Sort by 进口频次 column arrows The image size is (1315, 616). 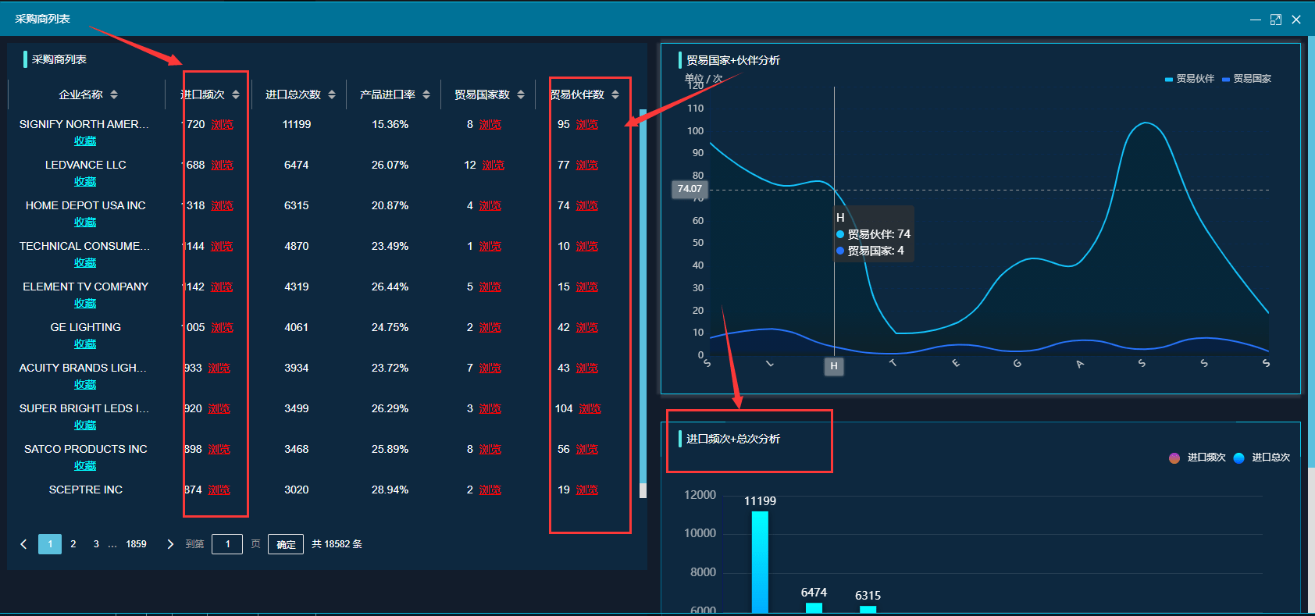pyautogui.click(x=236, y=94)
